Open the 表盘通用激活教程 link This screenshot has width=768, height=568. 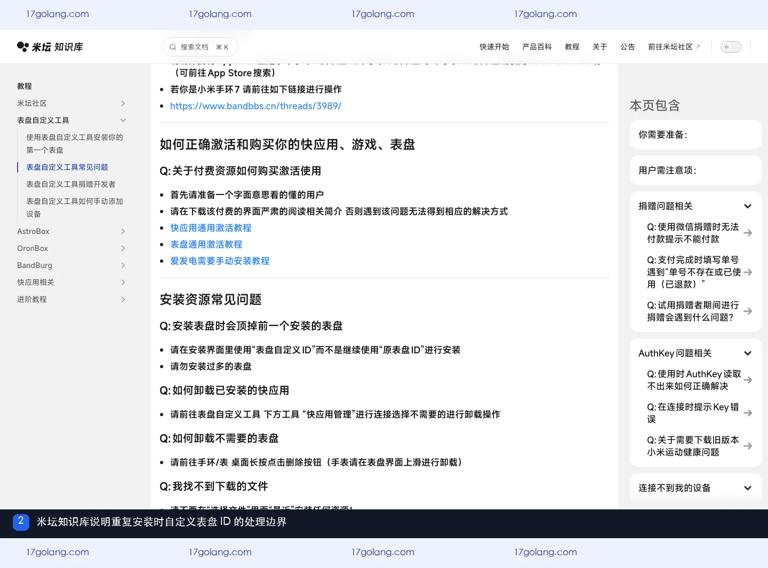click(206, 245)
